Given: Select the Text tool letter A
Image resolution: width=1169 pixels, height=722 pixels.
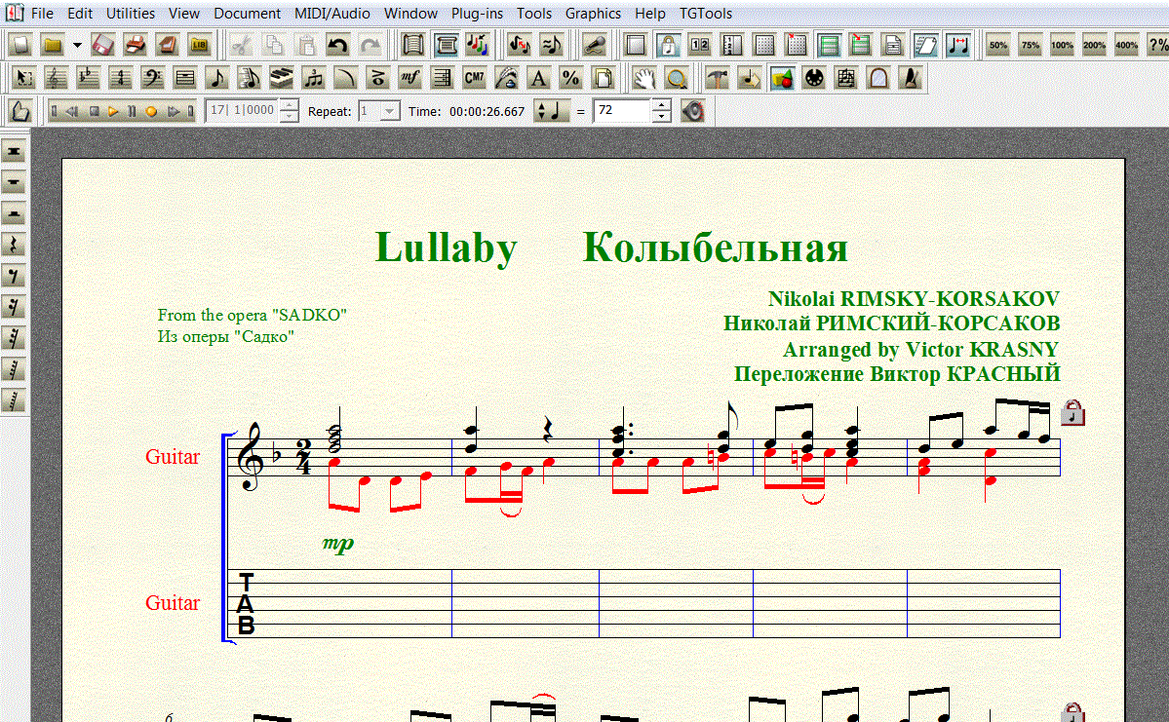Looking at the screenshot, I should tap(537, 78).
